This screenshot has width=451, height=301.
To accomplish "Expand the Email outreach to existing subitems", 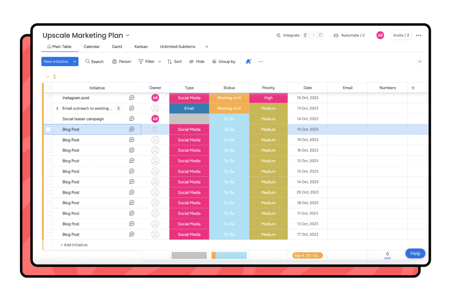I will pos(57,108).
